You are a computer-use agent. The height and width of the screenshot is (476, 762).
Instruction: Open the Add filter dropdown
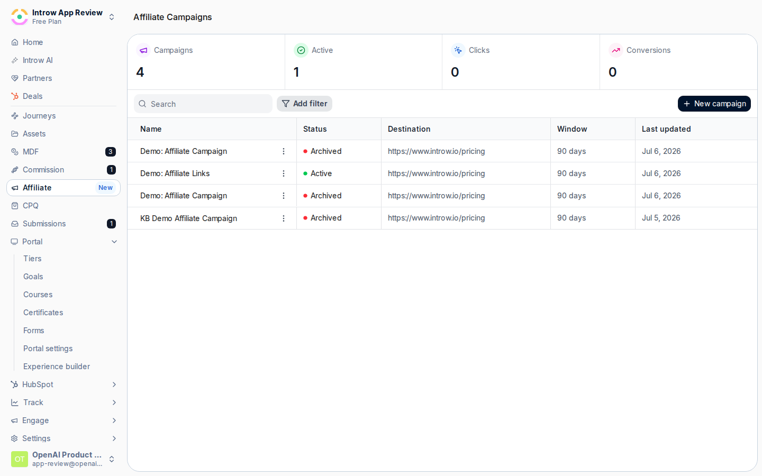[304, 104]
